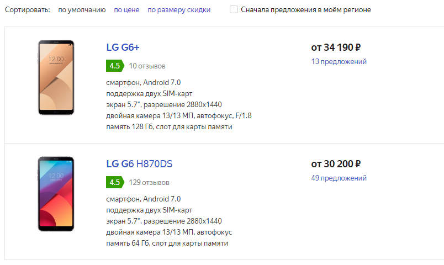Open the LG G6+ product title
444x265 pixels.
pyautogui.click(x=123, y=47)
